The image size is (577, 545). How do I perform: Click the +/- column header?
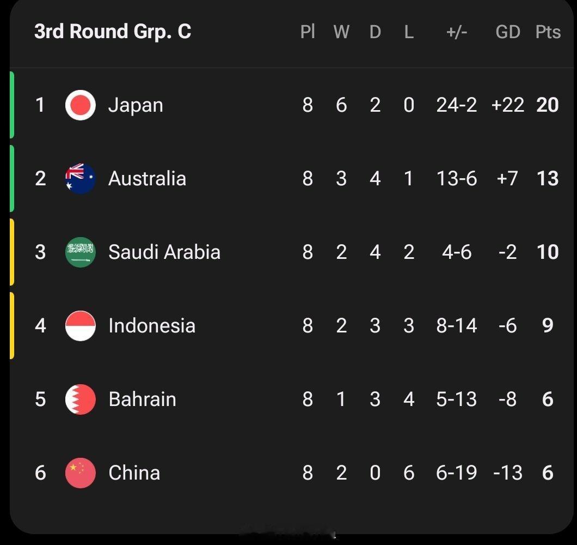coord(457,32)
